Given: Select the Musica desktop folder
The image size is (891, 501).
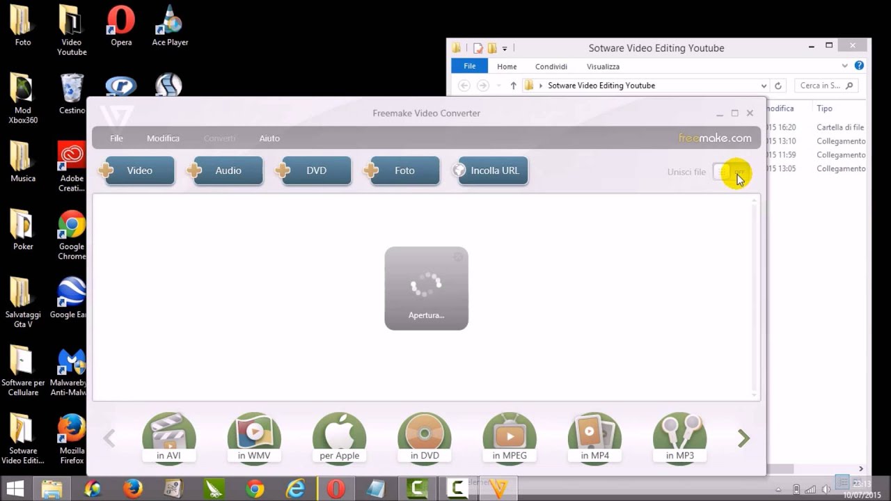Looking at the screenshot, I should [x=23, y=161].
